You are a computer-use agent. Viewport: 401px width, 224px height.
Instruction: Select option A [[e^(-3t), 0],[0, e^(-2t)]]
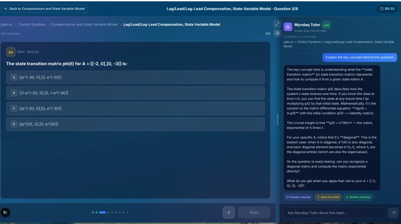135,77
